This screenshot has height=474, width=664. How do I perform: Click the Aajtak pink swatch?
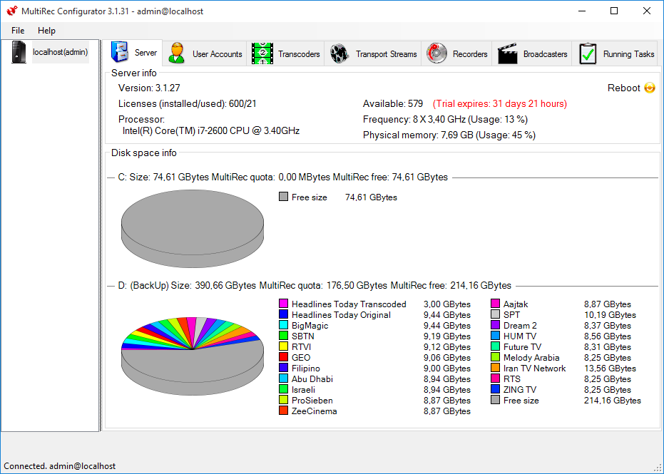click(496, 304)
